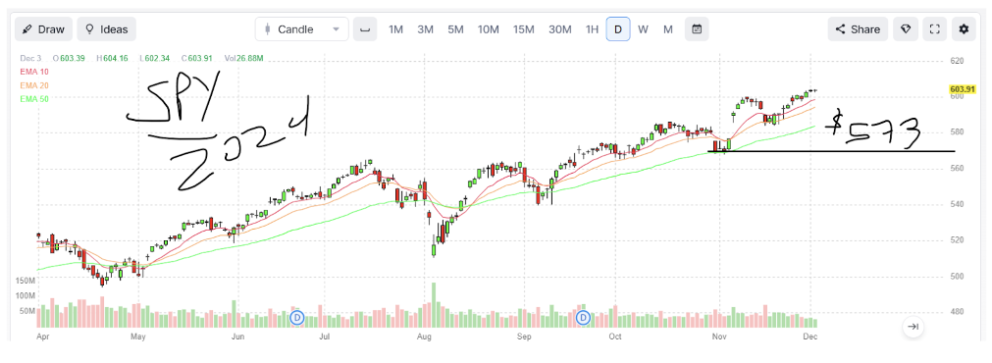This screenshot has height=363, width=992.
Task: Select the 3M timeframe
Action: (x=425, y=29)
